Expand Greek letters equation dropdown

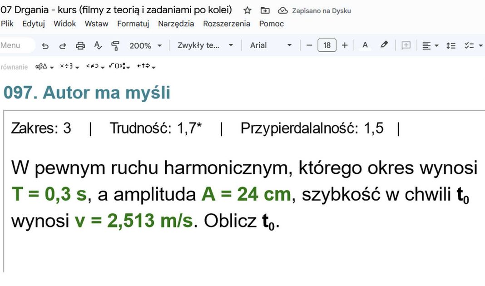[45, 67]
